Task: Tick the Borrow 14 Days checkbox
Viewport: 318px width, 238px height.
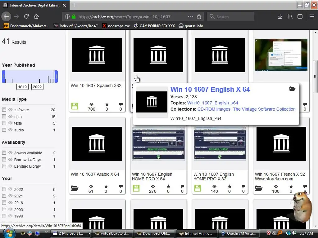Action: coord(4,160)
